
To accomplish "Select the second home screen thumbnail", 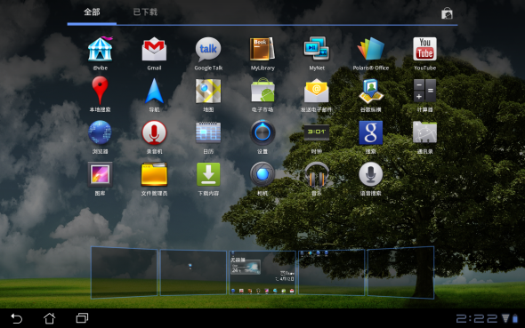I will [193, 273].
